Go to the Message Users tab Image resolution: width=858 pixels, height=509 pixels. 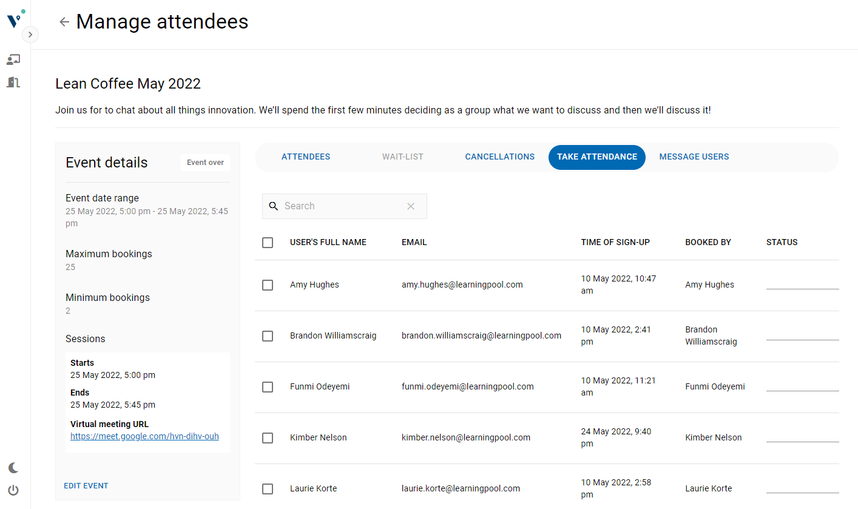pos(694,157)
